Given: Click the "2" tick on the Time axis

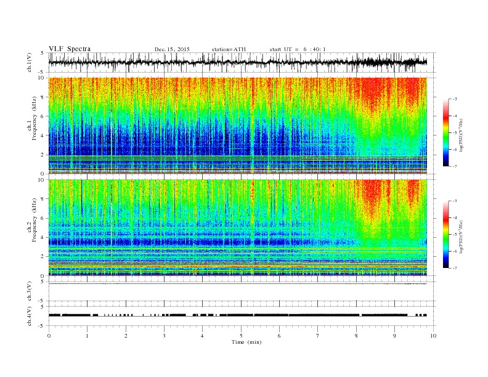Looking at the screenshot, I should pyautogui.click(x=126, y=336).
